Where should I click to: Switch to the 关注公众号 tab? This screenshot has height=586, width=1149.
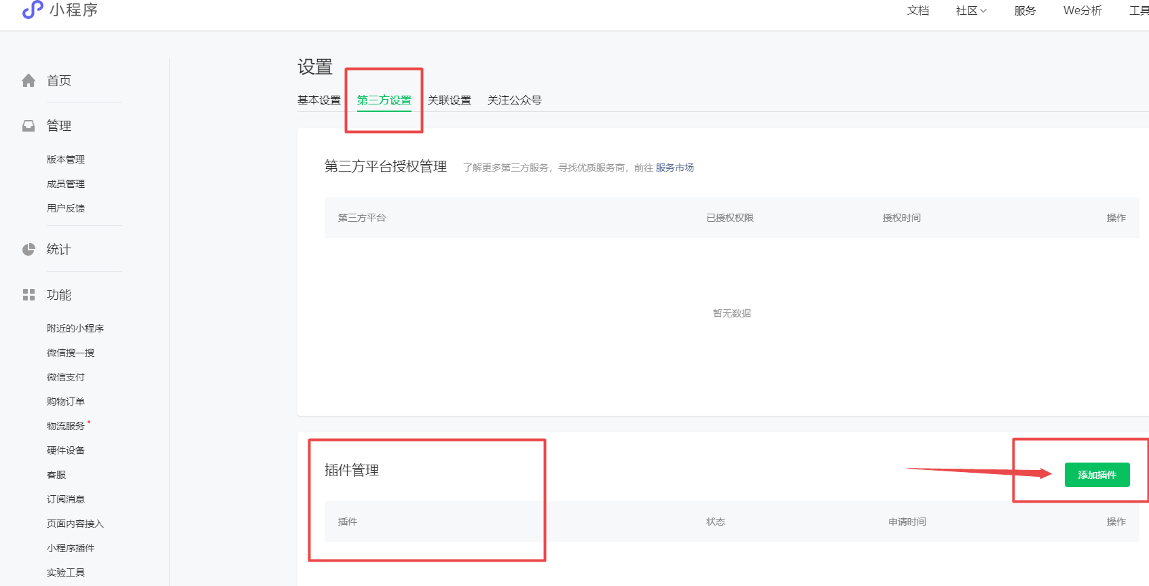(515, 100)
